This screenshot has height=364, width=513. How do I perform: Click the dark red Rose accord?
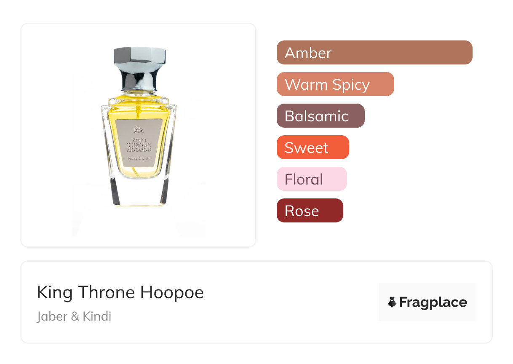click(x=310, y=211)
